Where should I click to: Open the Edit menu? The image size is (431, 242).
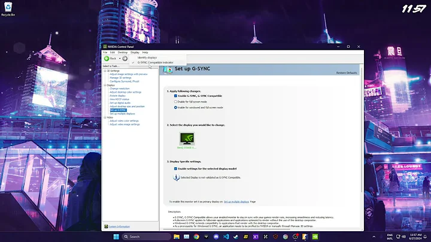click(113, 53)
